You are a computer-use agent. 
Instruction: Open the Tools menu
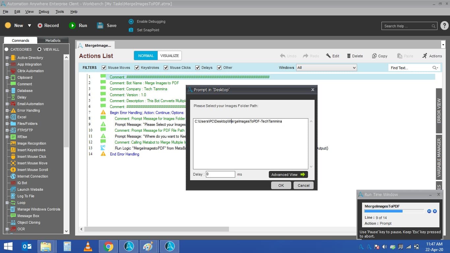point(60,12)
